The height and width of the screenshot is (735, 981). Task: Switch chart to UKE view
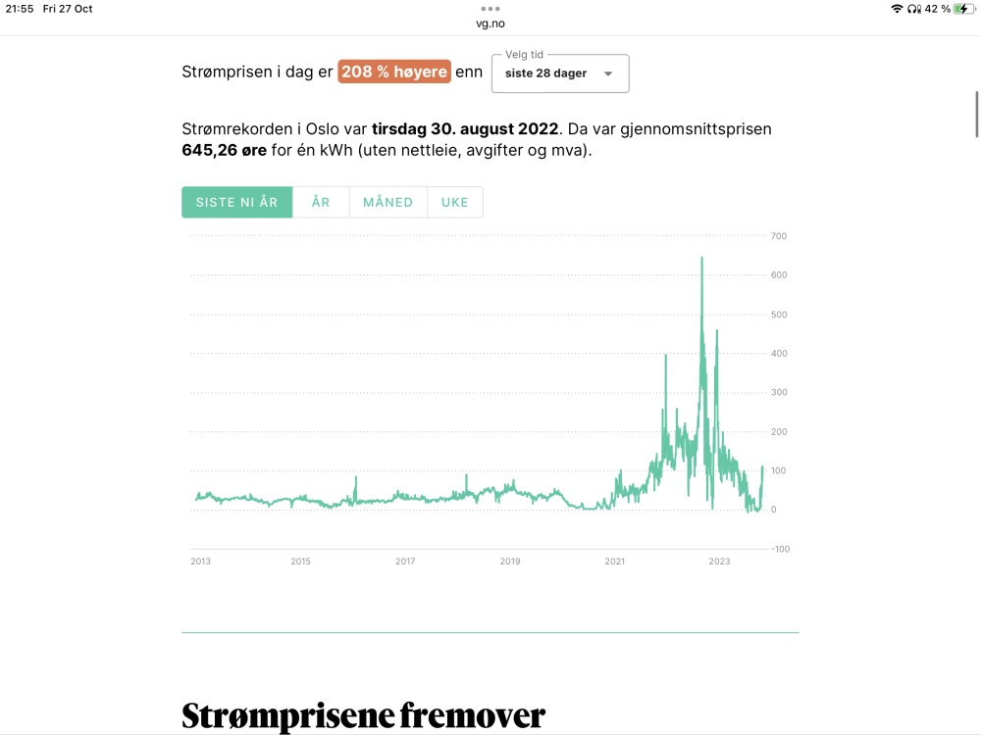pyautogui.click(x=455, y=203)
